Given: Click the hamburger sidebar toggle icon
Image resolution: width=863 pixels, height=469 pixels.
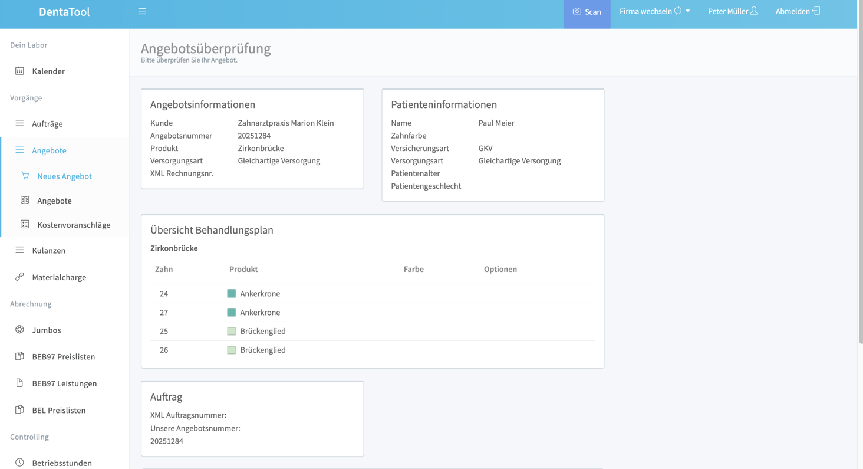Looking at the screenshot, I should (x=142, y=11).
